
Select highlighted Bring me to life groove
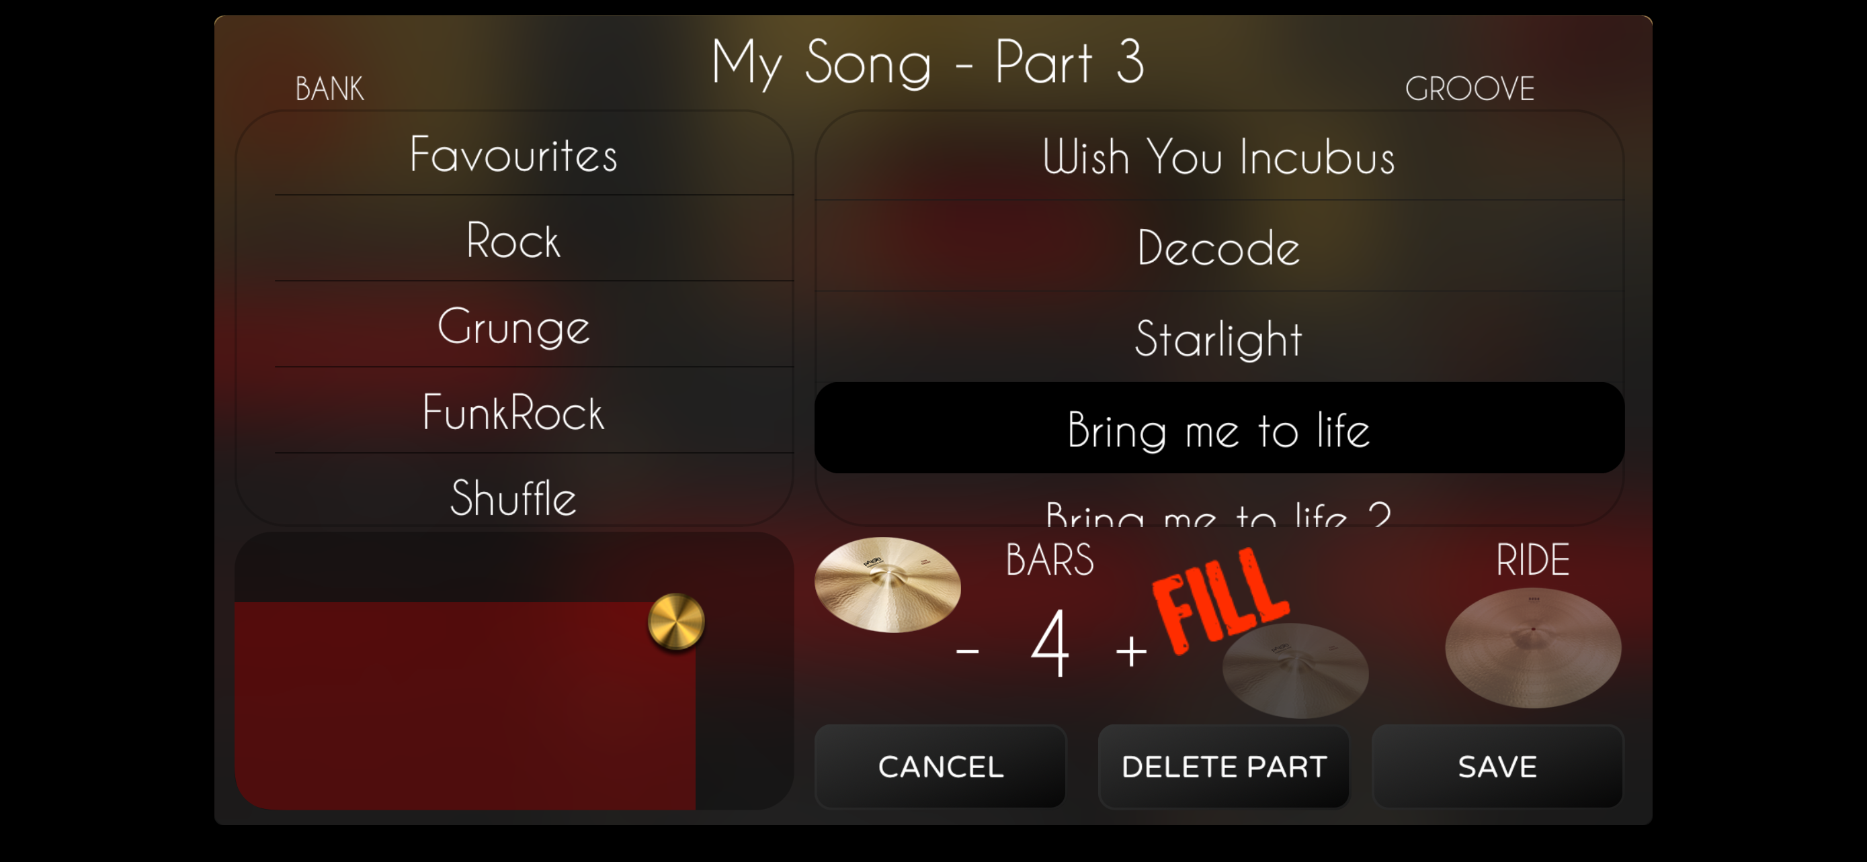click(x=1219, y=428)
